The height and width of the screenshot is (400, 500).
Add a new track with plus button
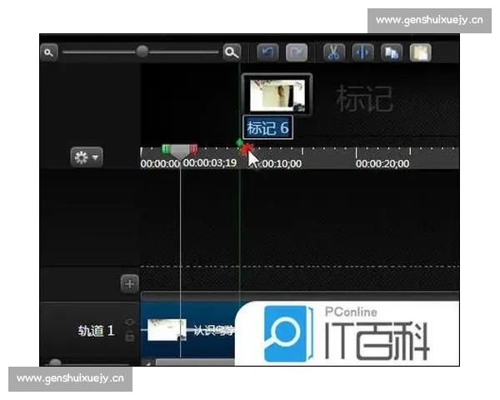(x=129, y=283)
